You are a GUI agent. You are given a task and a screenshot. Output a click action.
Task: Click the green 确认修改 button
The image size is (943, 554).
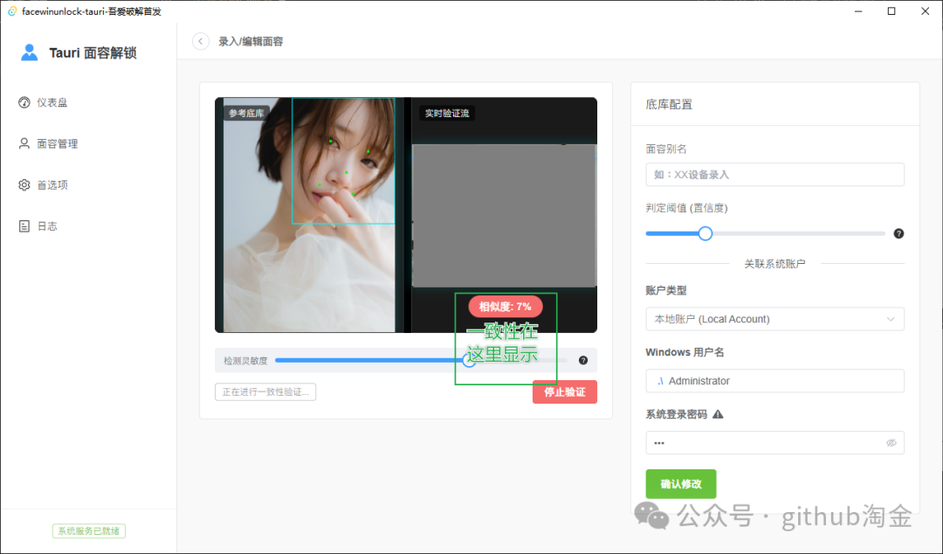coord(680,483)
